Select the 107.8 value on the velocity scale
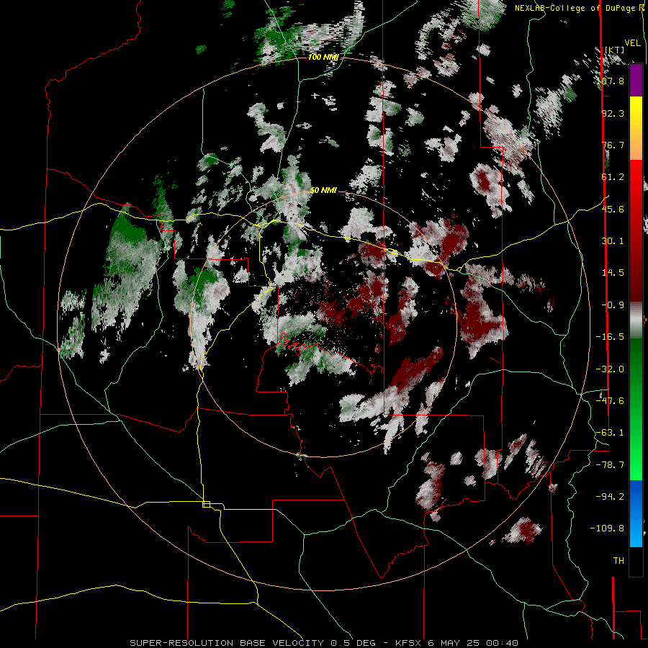The width and height of the screenshot is (648, 648). [611, 81]
